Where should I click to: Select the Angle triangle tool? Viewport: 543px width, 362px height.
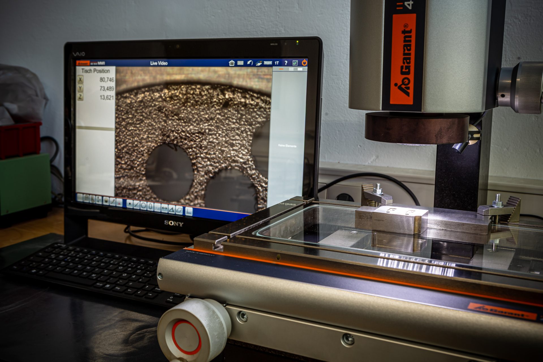coord(172,209)
